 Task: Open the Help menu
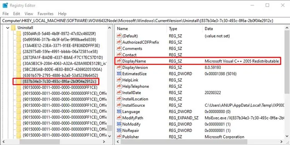click(62, 14)
